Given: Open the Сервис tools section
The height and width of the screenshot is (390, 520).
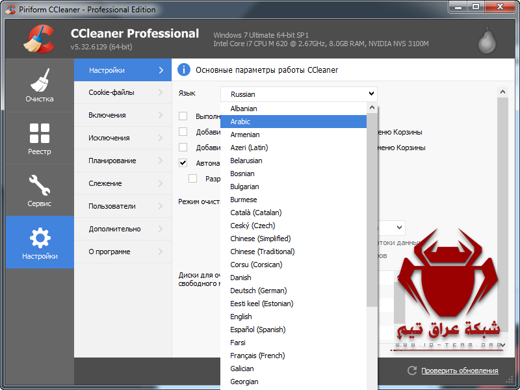Looking at the screenshot, I should [40, 190].
